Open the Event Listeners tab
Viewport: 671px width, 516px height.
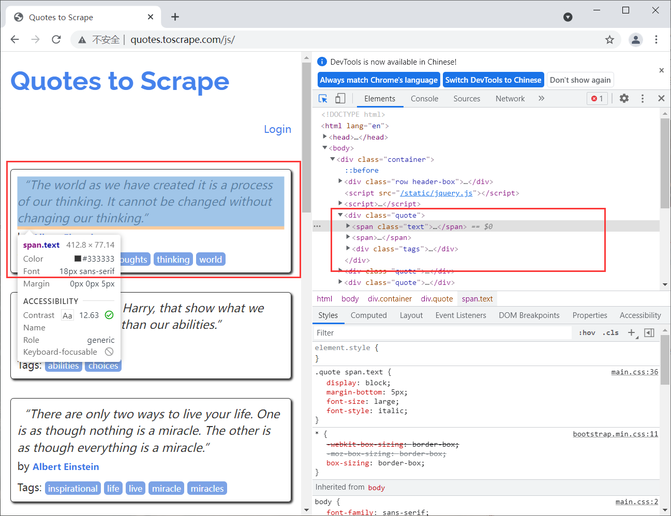460,315
